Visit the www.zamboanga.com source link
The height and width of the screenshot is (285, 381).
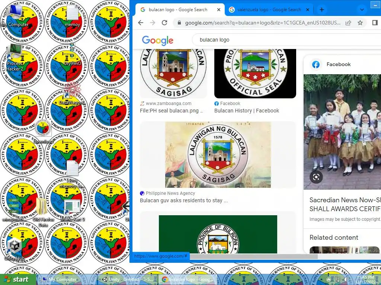[x=169, y=104]
